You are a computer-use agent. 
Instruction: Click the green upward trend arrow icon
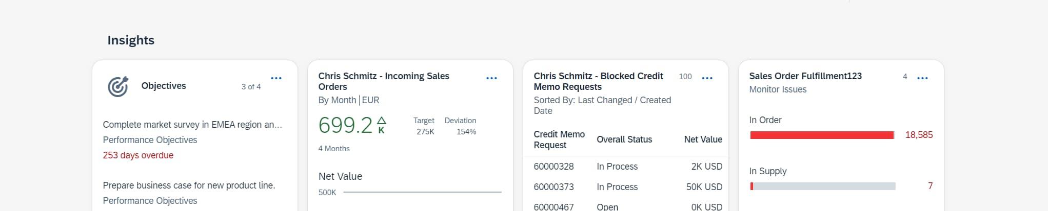381,121
